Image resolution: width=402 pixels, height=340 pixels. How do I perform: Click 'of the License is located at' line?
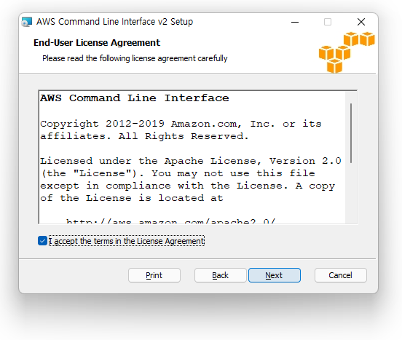click(132, 198)
